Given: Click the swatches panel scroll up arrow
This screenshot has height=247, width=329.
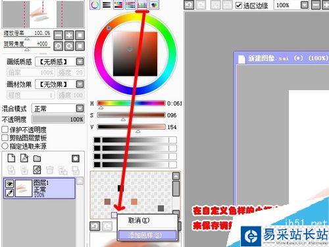Looking at the screenshot, I should tap(176, 176).
